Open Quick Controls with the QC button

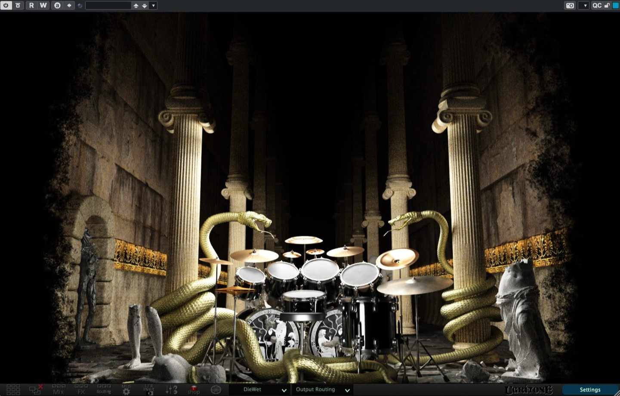coord(597,6)
